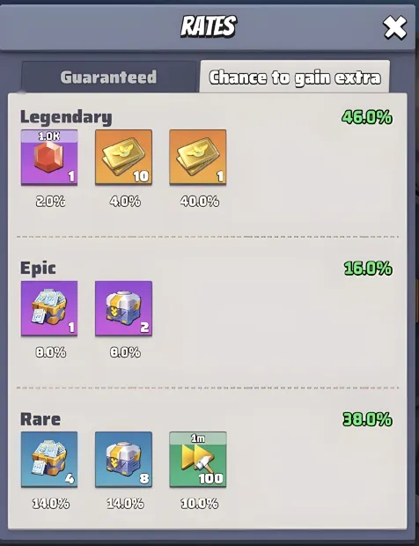Open the Chance to gain extra tab
The image size is (419, 546).
click(294, 77)
